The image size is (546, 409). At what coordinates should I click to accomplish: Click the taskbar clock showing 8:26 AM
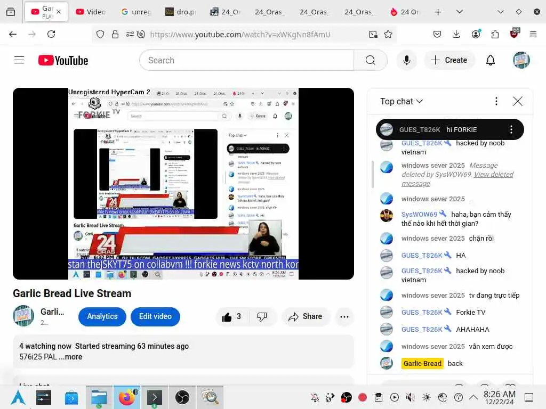point(499,397)
